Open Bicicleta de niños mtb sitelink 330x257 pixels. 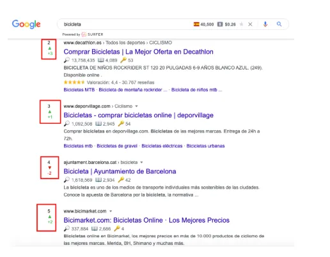click(x=196, y=90)
